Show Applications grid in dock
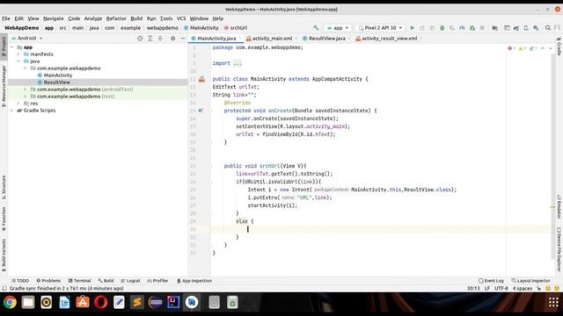The height and width of the screenshot is (316, 563). pos(553,302)
